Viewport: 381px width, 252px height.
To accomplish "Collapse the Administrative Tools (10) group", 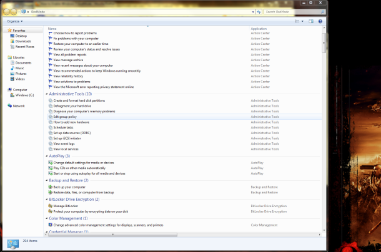I will [47, 94].
